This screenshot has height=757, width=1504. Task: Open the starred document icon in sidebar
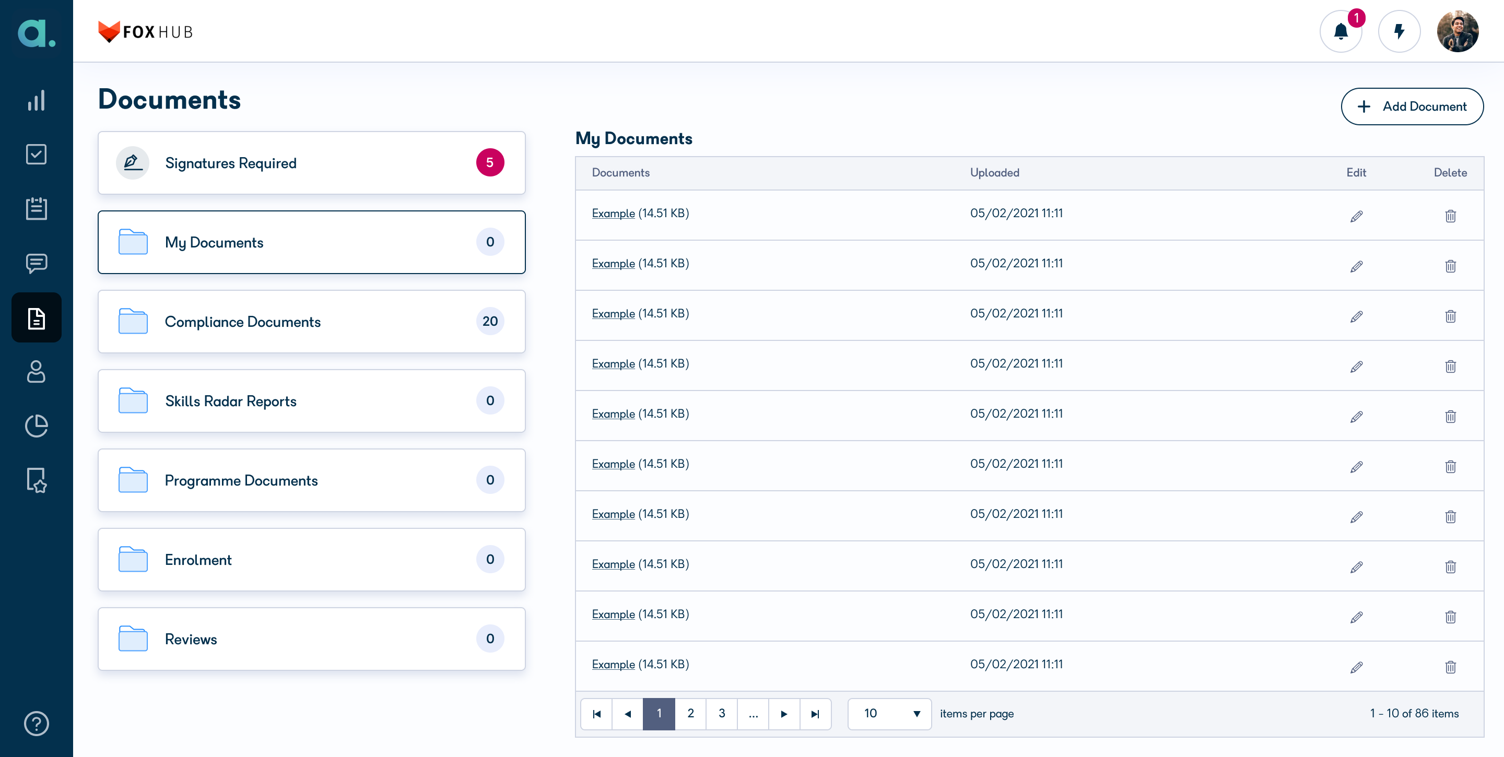point(36,480)
